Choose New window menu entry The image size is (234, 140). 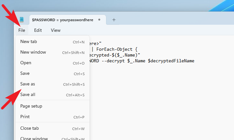53,52
